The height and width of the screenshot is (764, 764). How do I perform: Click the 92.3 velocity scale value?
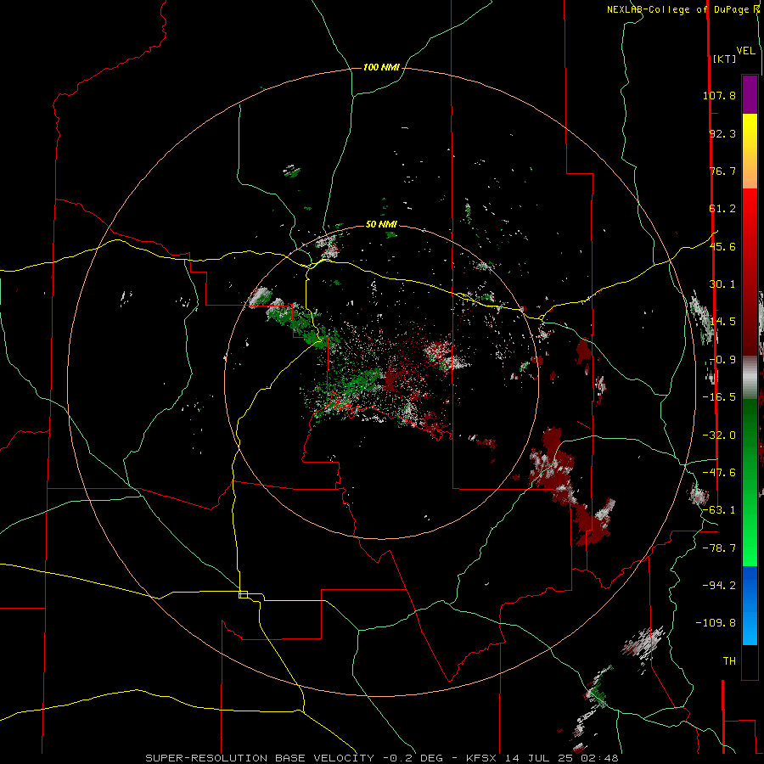pos(722,133)
